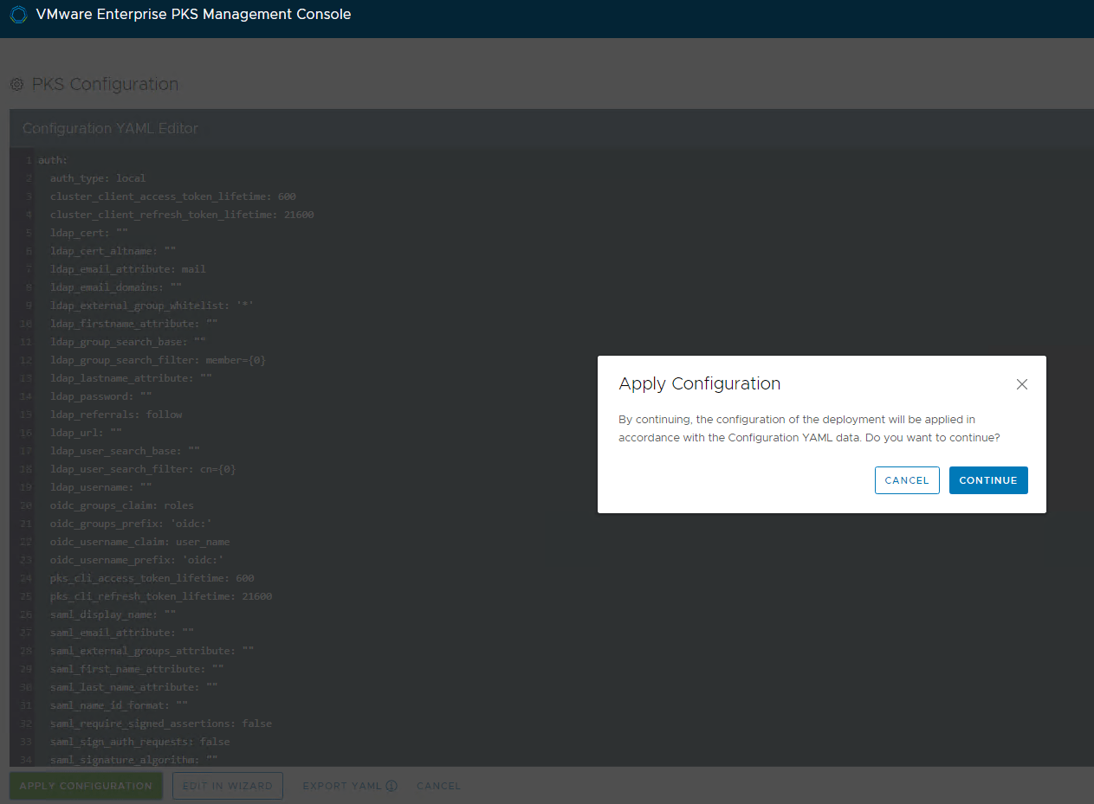The width and height of the screenshot is (1094, 804).
Task: Click the info icon next to EXPORT YAML
Action: pyautogui.click(x=392, y=786)
